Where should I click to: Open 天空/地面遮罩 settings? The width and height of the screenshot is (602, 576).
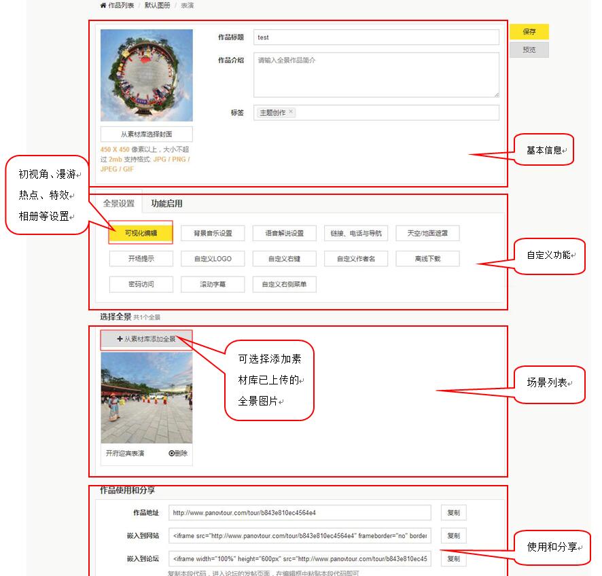pos(427,233)
